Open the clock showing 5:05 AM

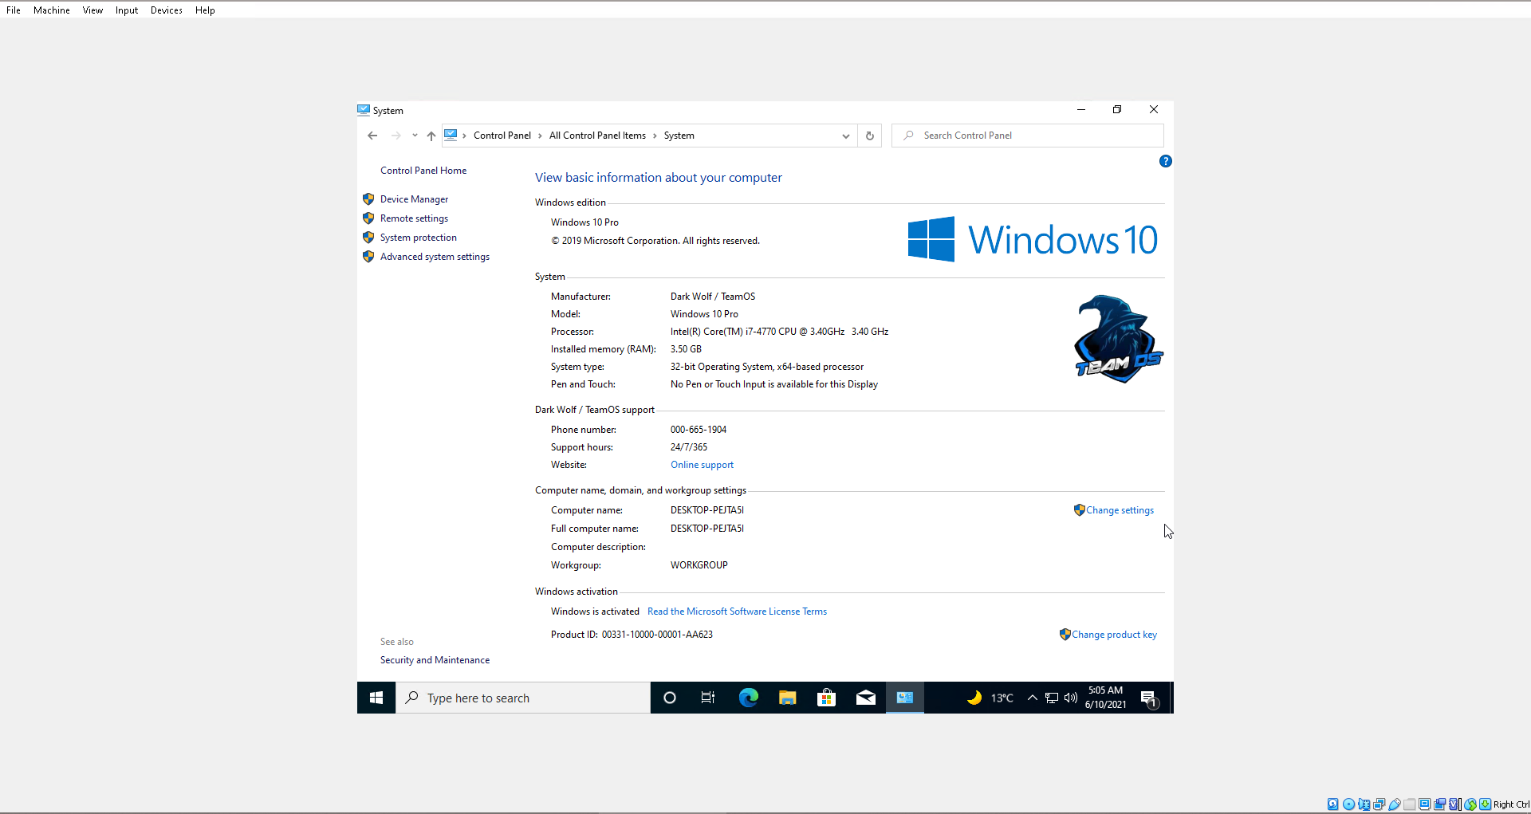pos(1105,698)
